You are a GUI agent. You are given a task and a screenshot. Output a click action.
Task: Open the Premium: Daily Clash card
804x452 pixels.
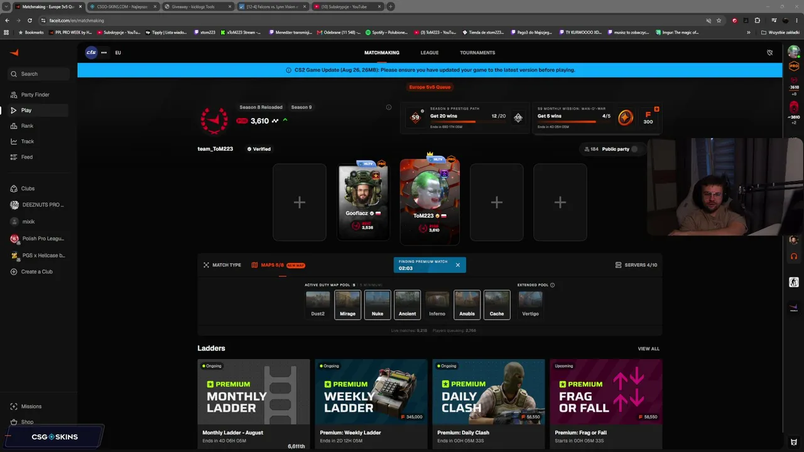(489, 404)
